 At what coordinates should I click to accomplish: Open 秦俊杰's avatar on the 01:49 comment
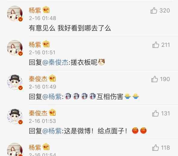click(15, 82)
